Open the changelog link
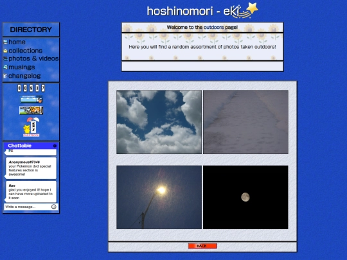This screenshot has height=260, width=347. tap(24, 76)
